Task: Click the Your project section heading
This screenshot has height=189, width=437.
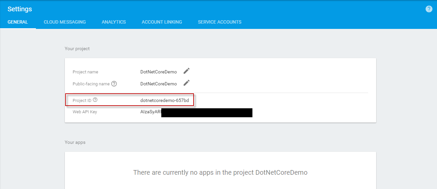Action: pyautogui.click(x=77, y=48)
